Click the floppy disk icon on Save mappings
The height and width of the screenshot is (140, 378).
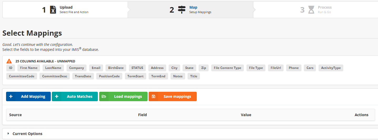coord(154,96)
